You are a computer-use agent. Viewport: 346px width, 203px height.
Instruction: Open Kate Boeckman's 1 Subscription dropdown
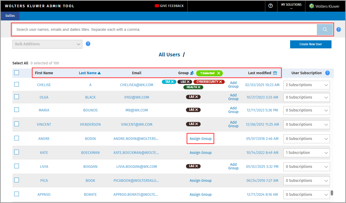point(307,153)
